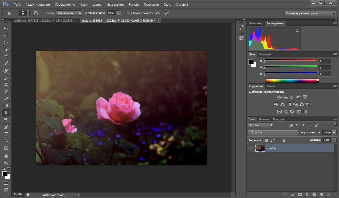Image resolution: width=339 pixels, height=198 pixels.
Task: Add a Brightness/Contrast adjustment
Action: [x=279, y=97]
